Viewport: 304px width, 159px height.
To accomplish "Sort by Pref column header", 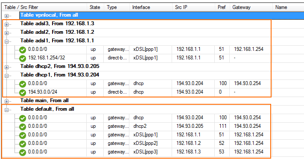I will click(222, 7).
